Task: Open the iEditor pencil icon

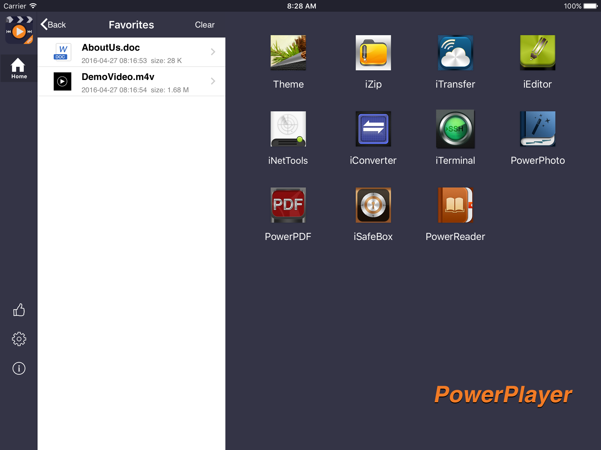Action: tap(537, 53)
